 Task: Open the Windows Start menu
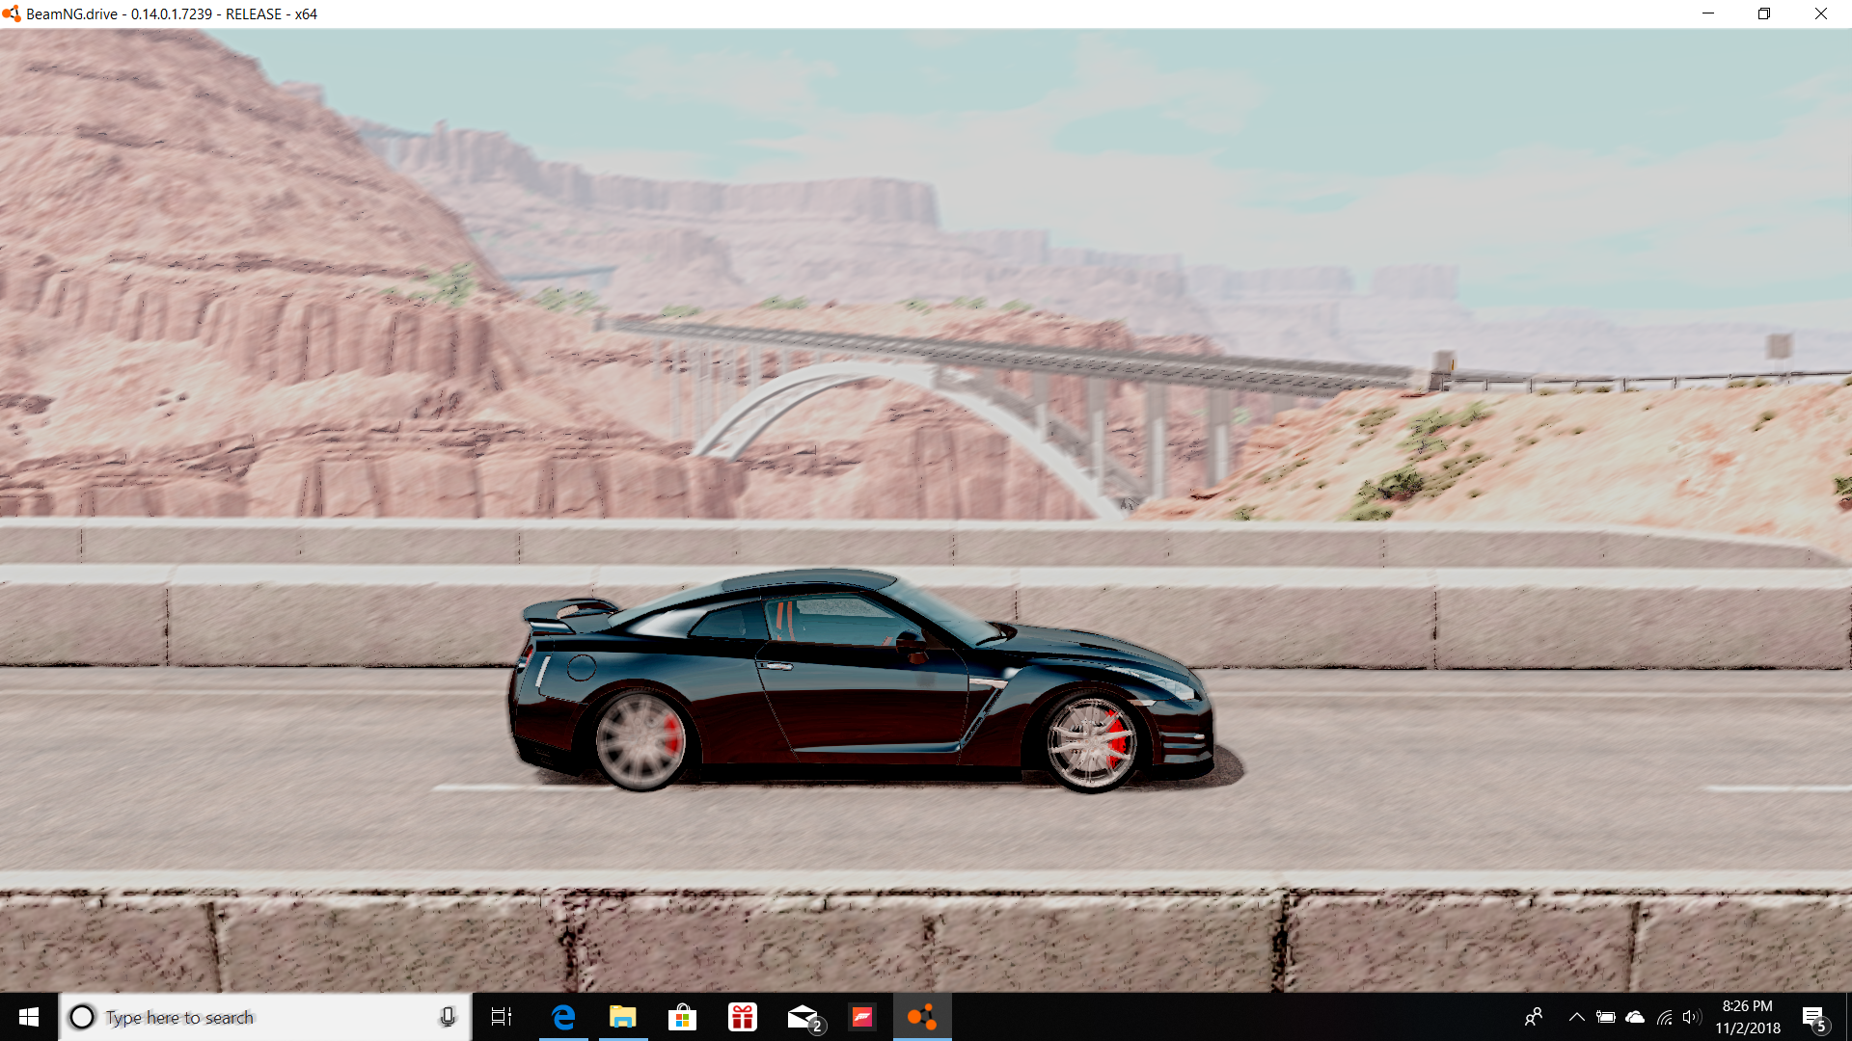pos(29,1017)
